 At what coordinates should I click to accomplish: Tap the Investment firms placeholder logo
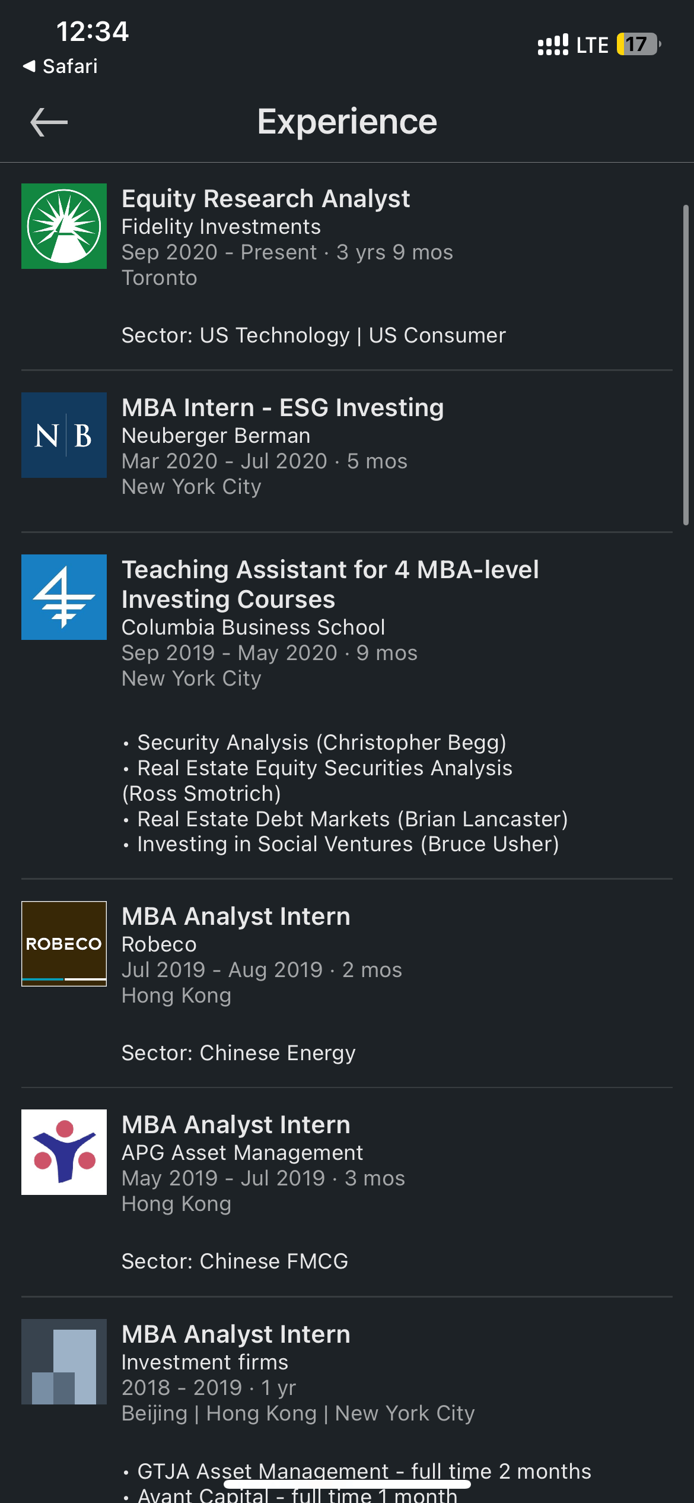point(64,1362)
